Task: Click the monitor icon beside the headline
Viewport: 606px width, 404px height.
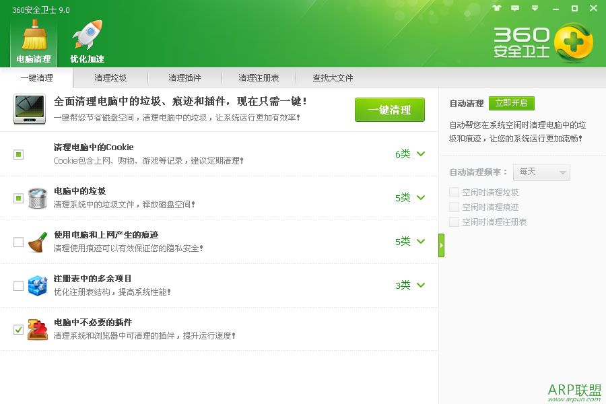Action: coord(30,109)
